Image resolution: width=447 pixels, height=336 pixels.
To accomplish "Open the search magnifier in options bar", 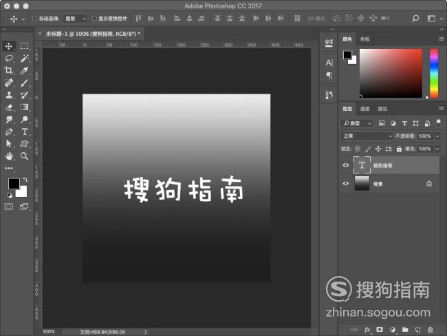I will coord(415,19).
